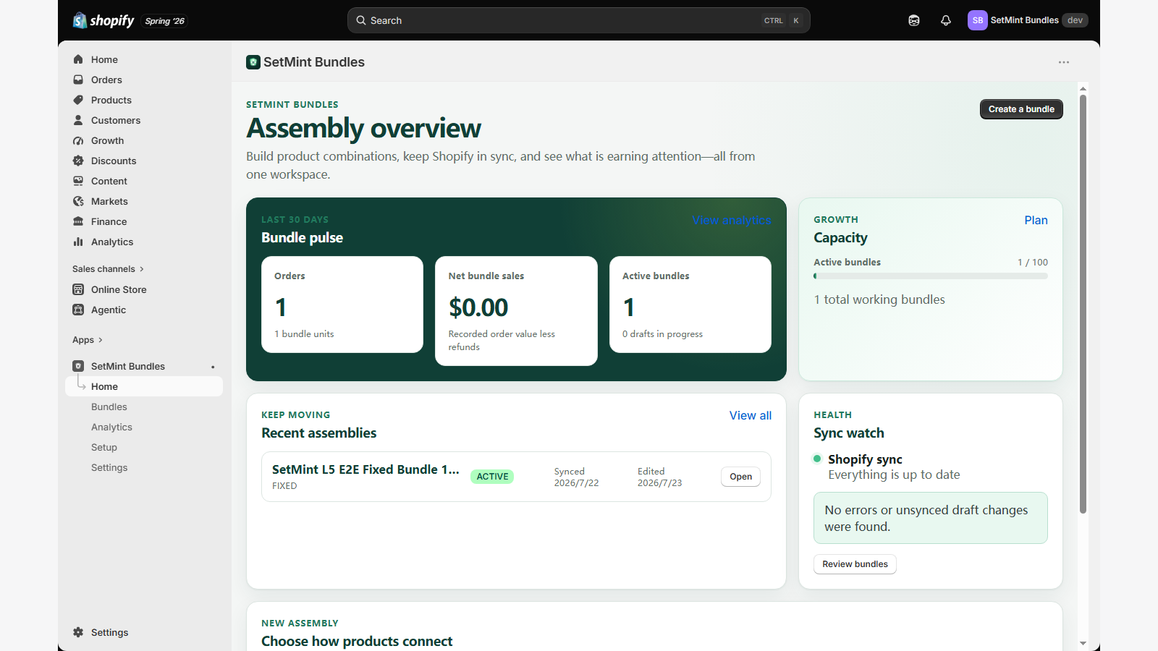Viewport: 1158px width, 651px height.
Task: Click the 'Choose how products connect' heading
Action: pyautogui.click(x=357, y=641)
